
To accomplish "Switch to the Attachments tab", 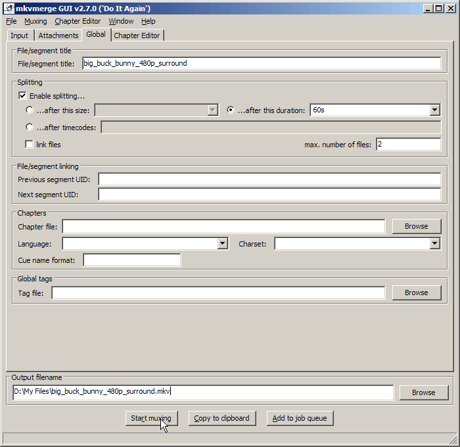I will (58, 35).
